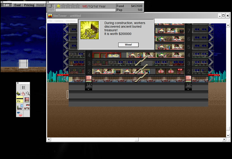Click the horizontal scrollbar right arrow
Viewport: 232px width, 159px height.
coord(224,139)
